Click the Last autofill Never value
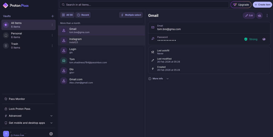273x137 pixels. click(160, 54)
